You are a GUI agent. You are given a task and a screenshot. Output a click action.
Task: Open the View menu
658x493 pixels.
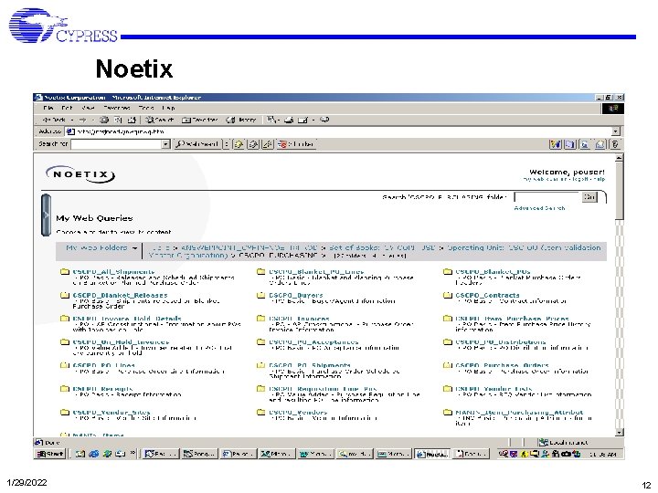(x=88, y=108)
